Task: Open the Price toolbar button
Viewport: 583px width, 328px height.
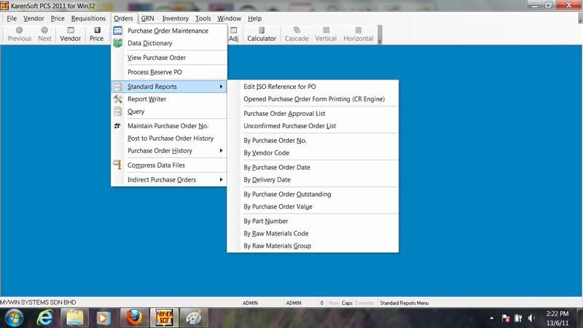Action: [x=96, y=34]
